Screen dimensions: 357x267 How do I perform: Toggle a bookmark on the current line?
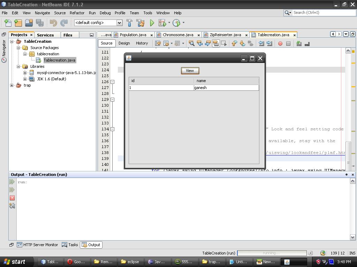[251, 43]
